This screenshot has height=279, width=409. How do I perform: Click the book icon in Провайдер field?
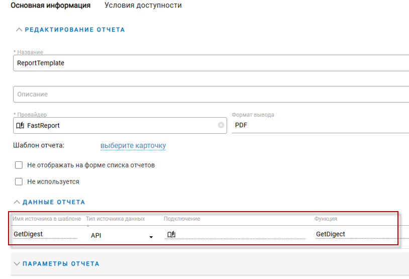click(x=20, y=126)
